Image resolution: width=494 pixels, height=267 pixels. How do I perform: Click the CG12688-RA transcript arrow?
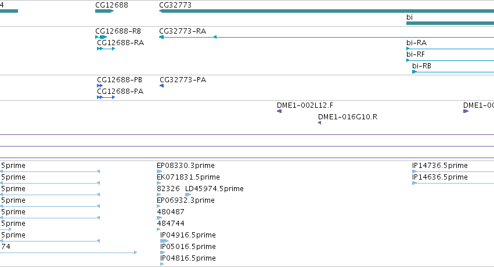pyautogui.click(x=106, y=49)
